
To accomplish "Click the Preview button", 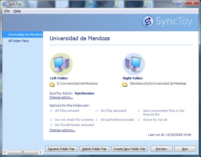I will pyautogui.click(x=161, y=149).
